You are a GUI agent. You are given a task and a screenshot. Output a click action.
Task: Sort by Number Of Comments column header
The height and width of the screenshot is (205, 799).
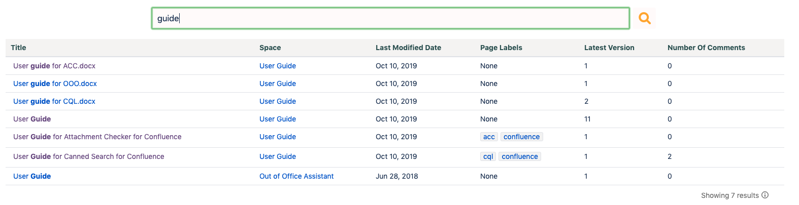tap(706, 48)
